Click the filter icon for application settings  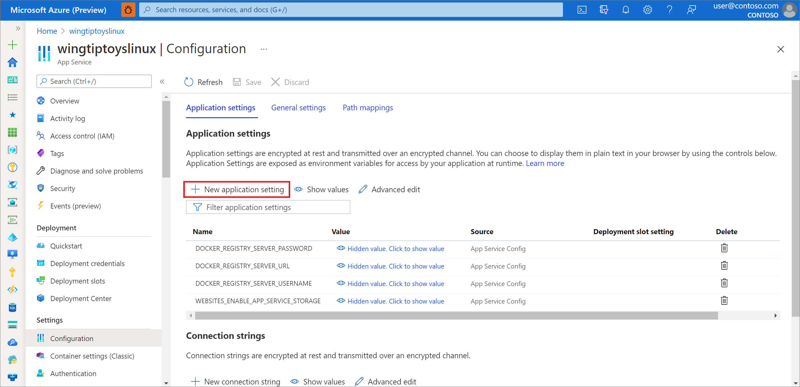[196, 207]
